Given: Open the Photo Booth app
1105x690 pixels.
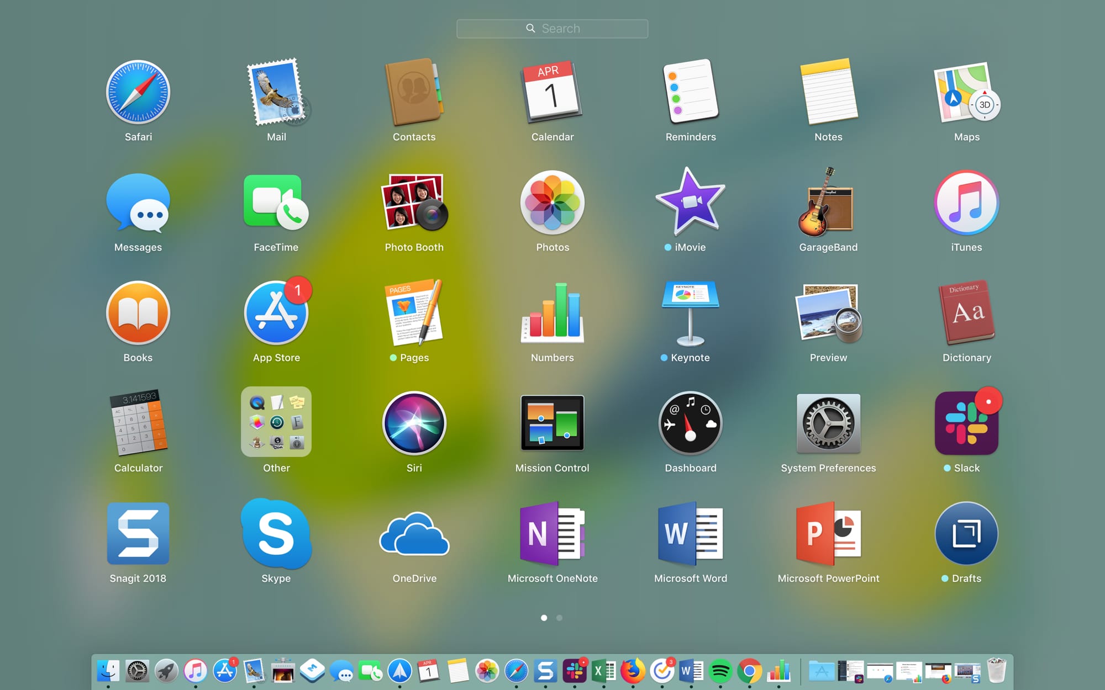Looking at the screenshot, I should click(x=414, y=203).
